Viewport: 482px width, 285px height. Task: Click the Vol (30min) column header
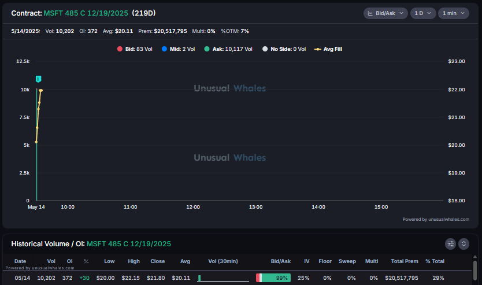tap(223, 261)
